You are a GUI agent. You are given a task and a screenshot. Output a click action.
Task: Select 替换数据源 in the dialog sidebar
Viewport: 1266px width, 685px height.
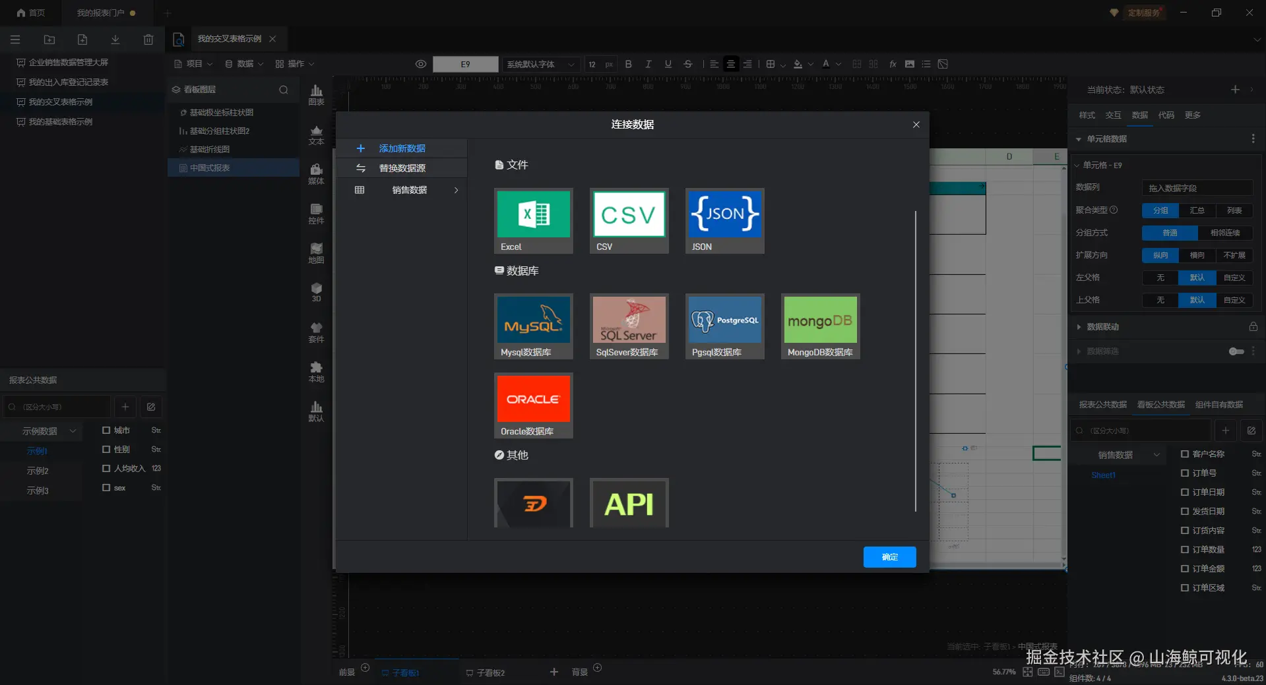402,168
